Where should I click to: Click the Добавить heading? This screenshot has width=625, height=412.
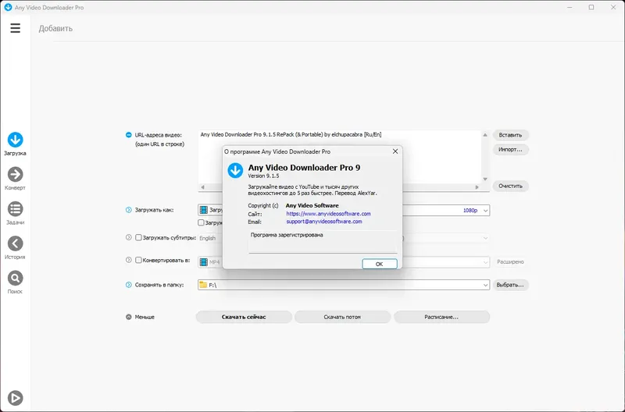(x=55, y=28)
